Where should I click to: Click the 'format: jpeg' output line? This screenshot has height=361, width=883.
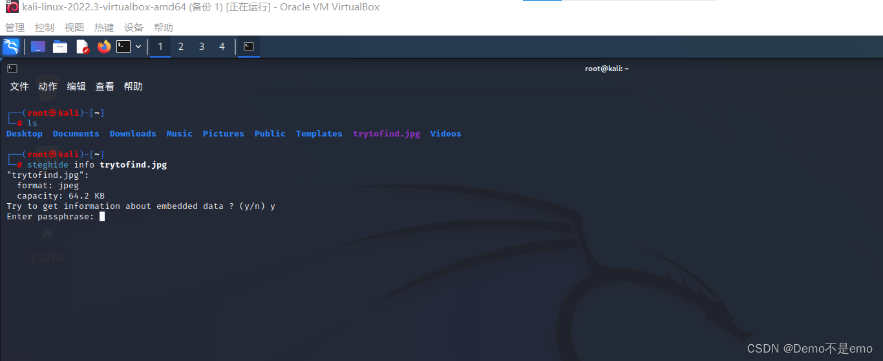coord(48,186)
